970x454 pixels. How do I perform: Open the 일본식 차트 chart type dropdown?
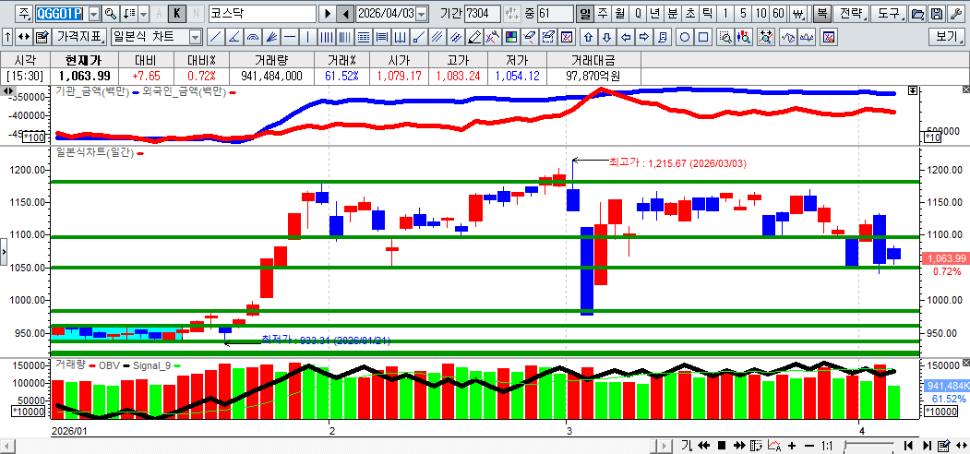click(195, 38)
